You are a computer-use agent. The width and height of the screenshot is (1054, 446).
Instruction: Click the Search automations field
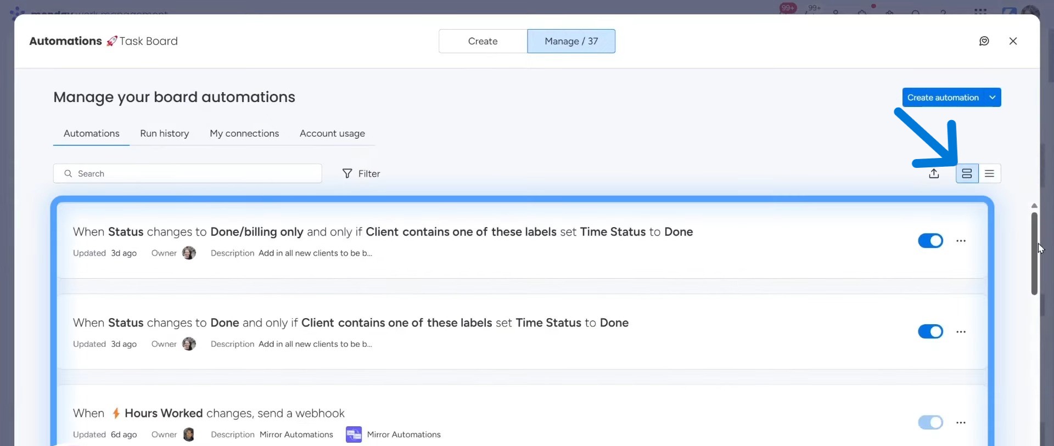(188, 173)
